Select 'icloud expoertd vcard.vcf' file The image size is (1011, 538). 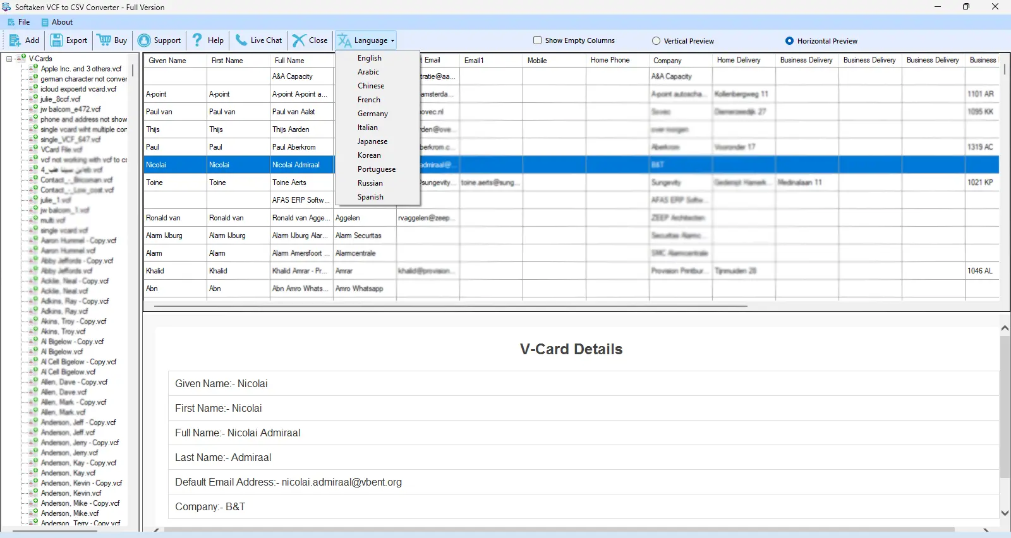click(x=78, y=89)
